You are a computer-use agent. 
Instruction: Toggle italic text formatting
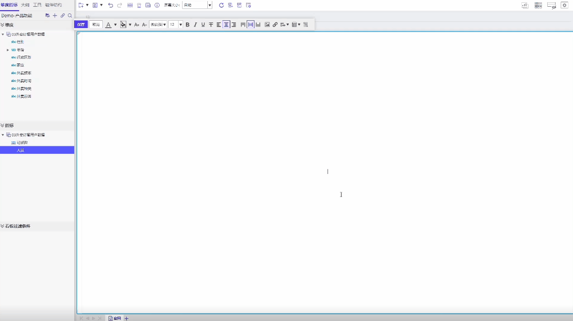[195, 25]
